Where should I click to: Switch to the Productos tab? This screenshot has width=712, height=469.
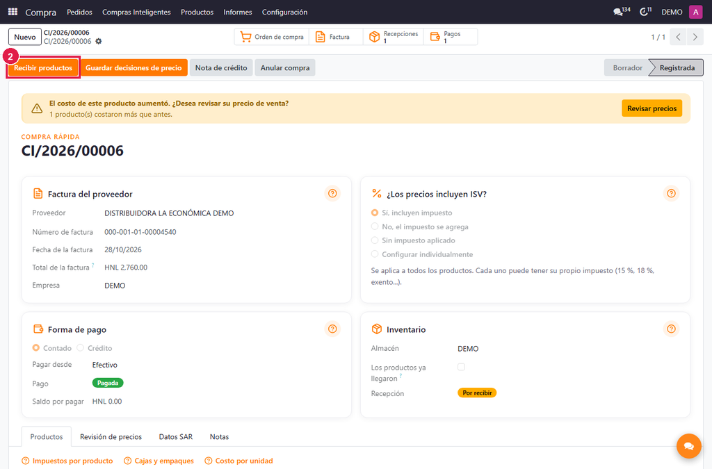[x=47, y=437]
